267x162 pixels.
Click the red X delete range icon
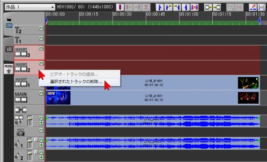pyautogui.click(x=194, y=7)
